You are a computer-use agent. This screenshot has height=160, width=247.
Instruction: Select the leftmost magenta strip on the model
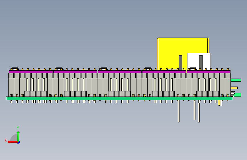31,72
